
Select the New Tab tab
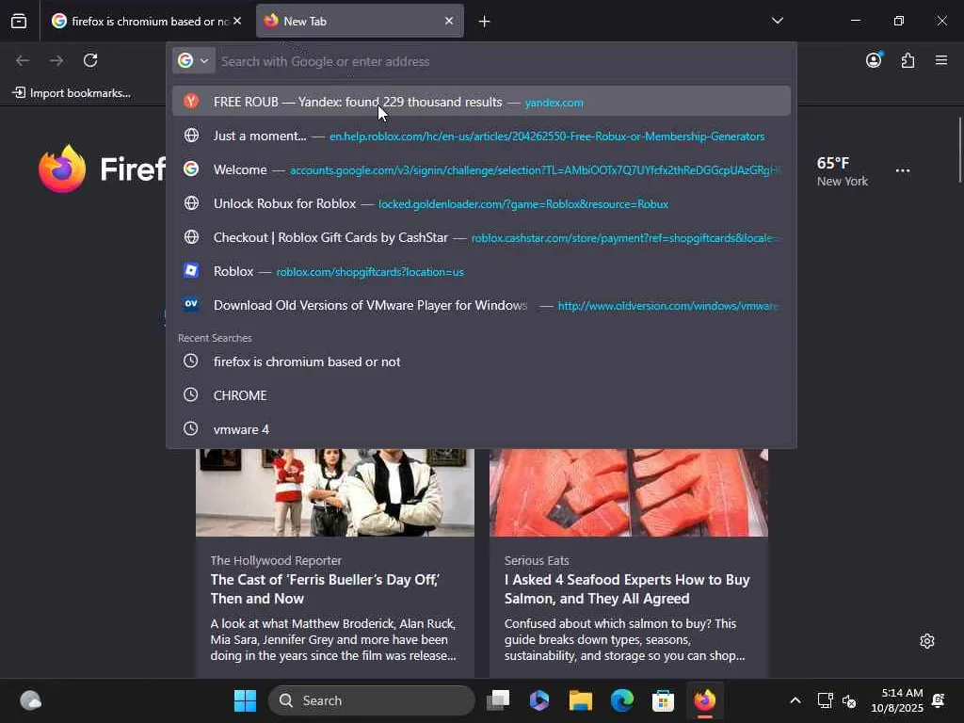click(x=360, y=21)
